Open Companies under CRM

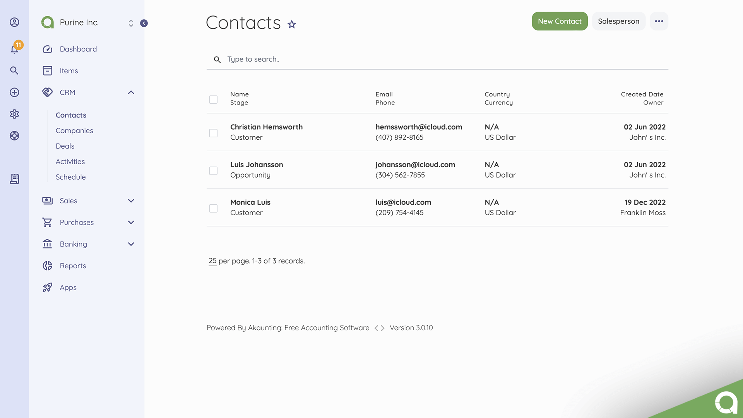coord(74,131)
